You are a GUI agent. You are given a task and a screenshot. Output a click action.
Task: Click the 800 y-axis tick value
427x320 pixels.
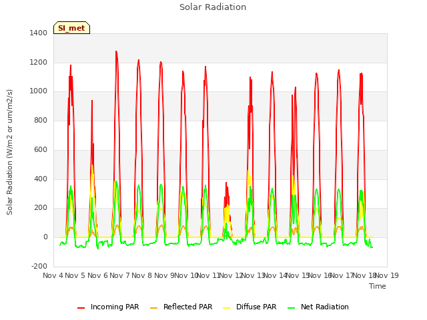pos(41,120)
